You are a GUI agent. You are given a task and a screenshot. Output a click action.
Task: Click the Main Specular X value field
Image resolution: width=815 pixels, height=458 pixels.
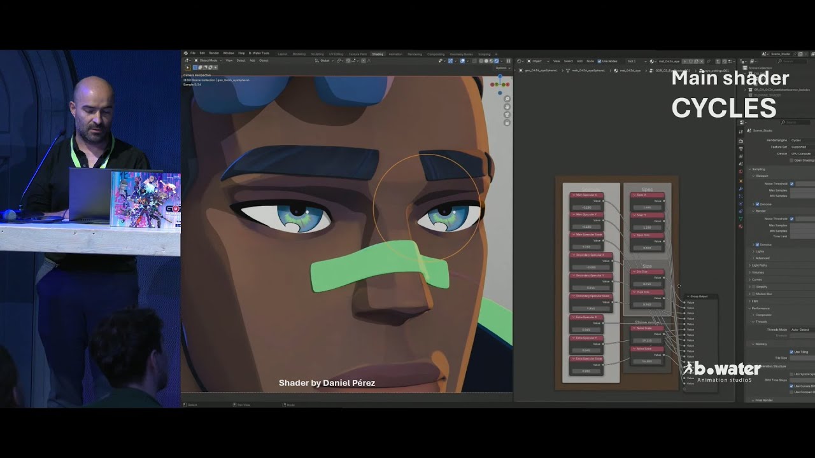pos(586,207)
